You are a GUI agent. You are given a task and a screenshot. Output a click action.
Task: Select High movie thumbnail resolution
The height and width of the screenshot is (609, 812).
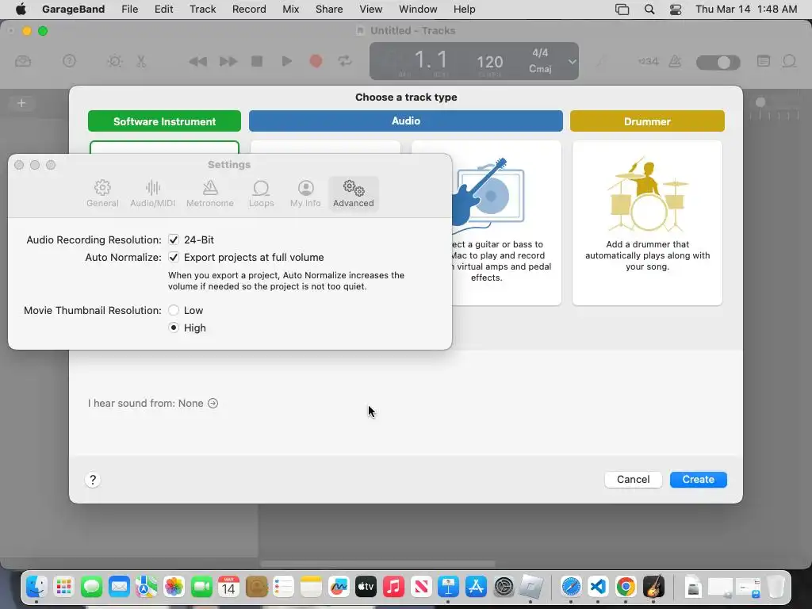[x=174, y=327]
